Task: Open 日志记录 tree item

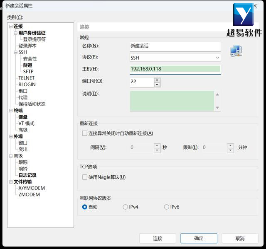Action: (27, 175)
